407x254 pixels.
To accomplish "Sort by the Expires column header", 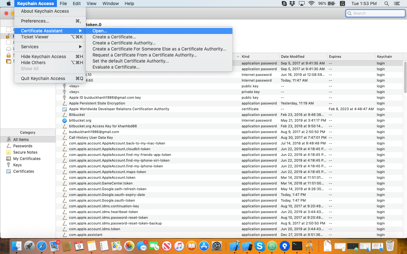I will pos(351,57).
